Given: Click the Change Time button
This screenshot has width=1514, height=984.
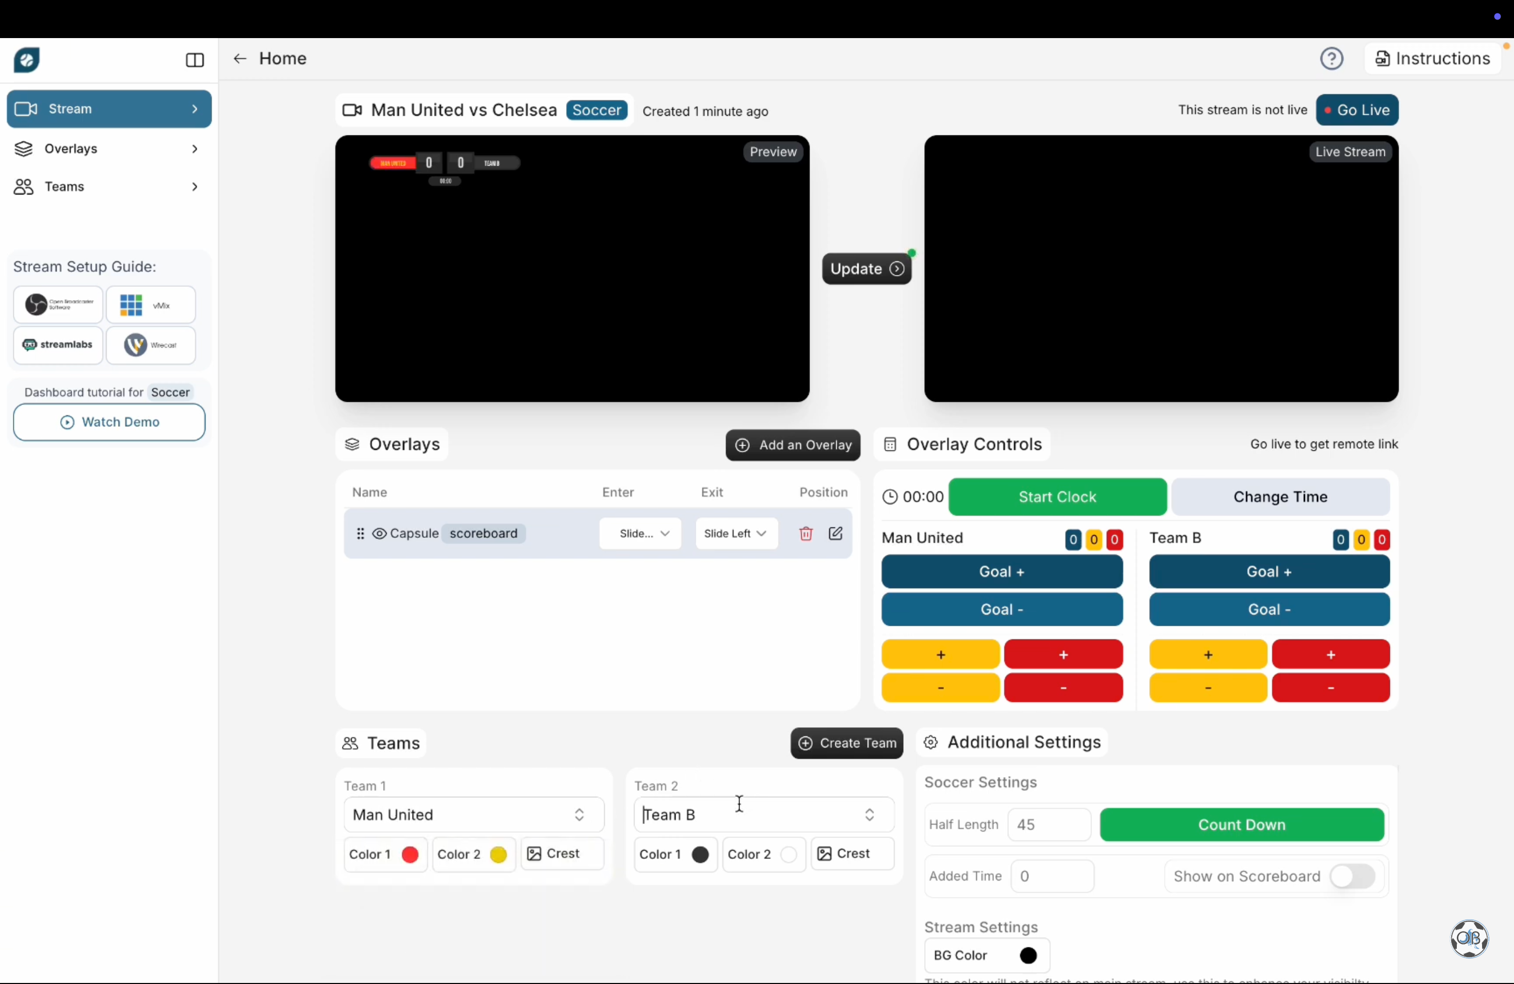Looking at the screenshot, I should coord(1281,497).
